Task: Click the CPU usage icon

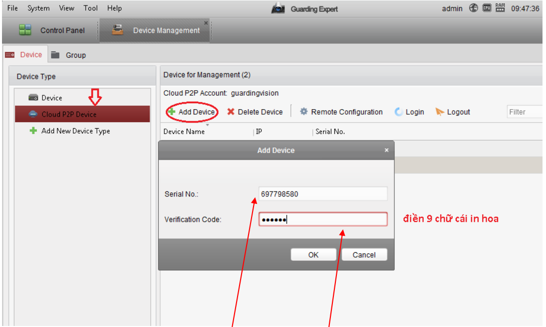Action: tap(487, 7)
